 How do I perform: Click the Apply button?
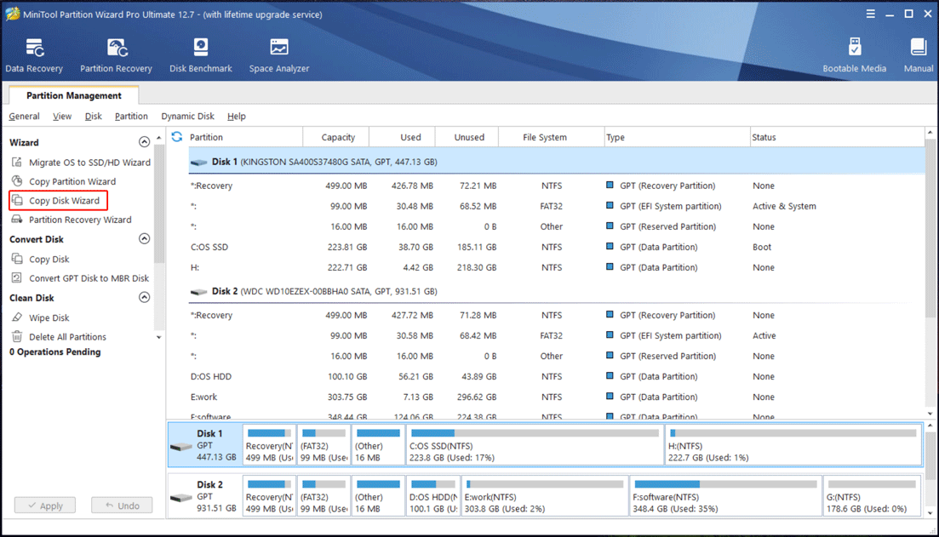point(44,505)
